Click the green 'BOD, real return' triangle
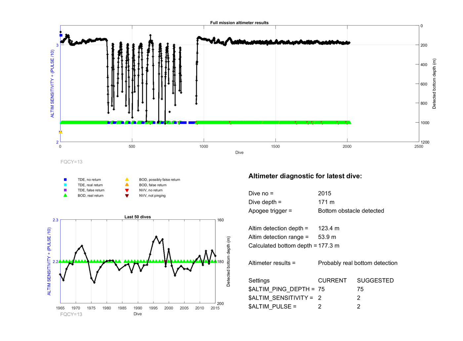Screen dimensions: 463x341 coord(65,195)
